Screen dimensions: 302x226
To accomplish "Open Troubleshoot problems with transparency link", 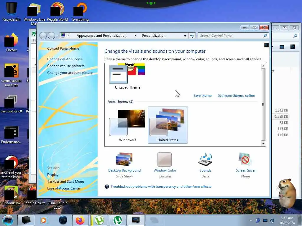I will (x=161, y=186).
